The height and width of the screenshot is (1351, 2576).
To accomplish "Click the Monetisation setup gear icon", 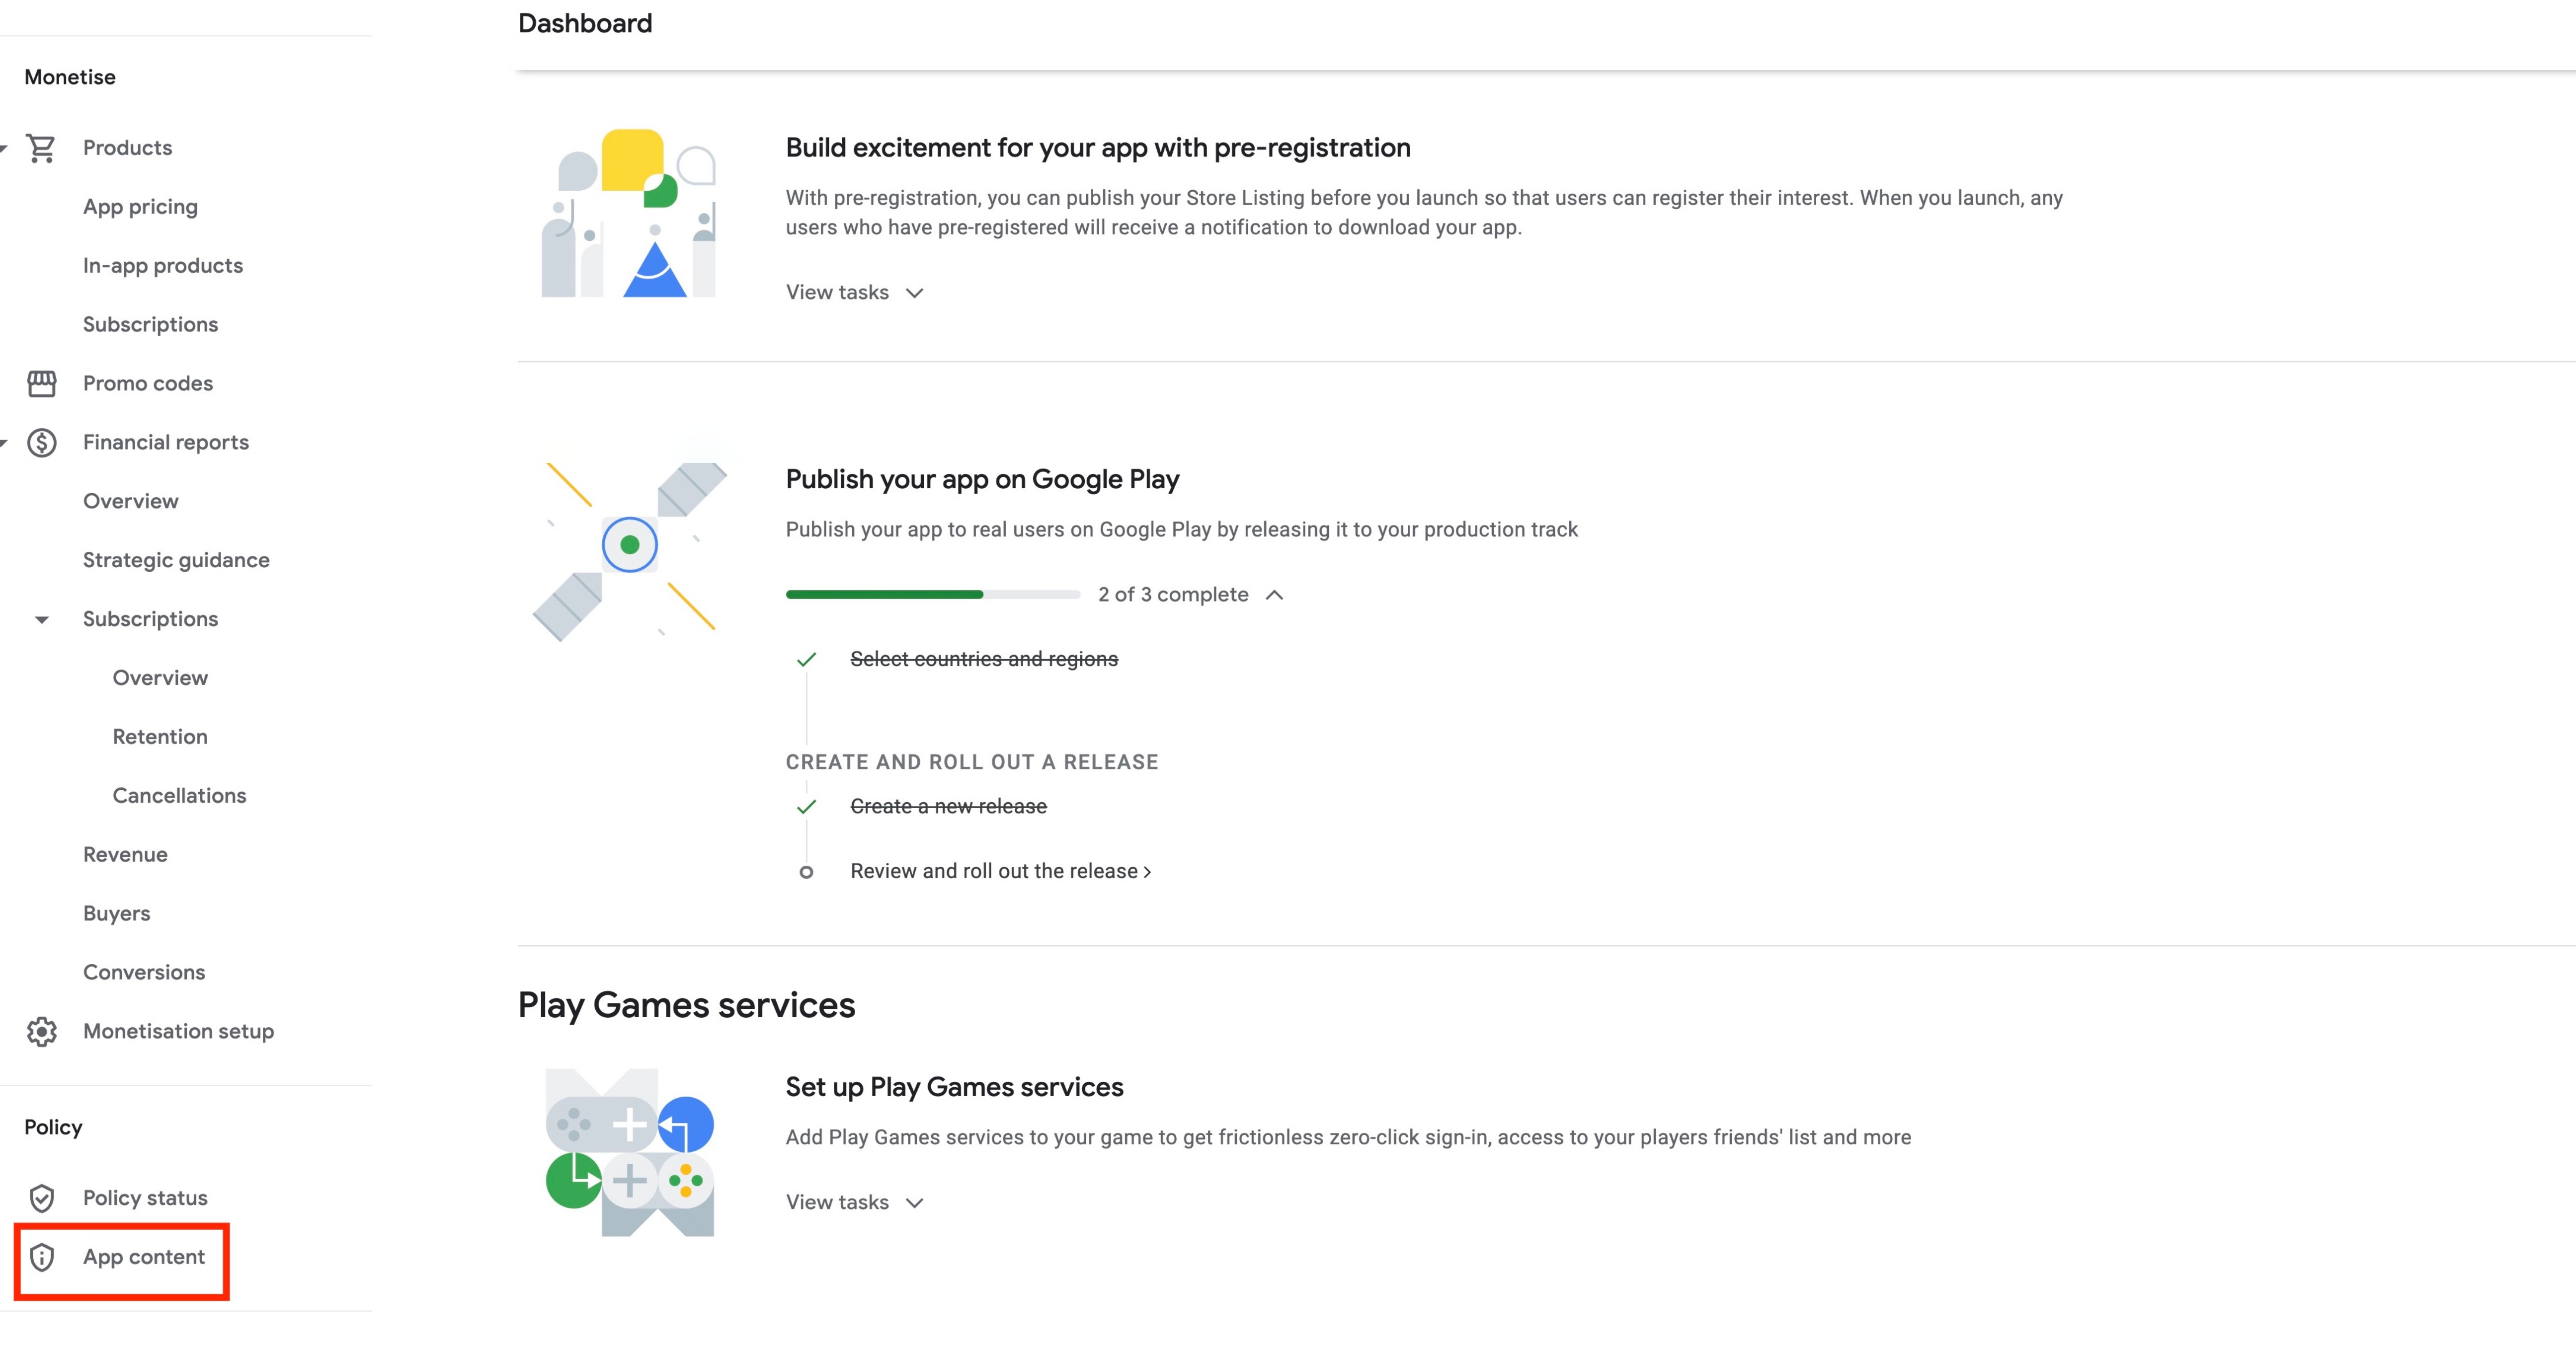I will pos(41,1031).
